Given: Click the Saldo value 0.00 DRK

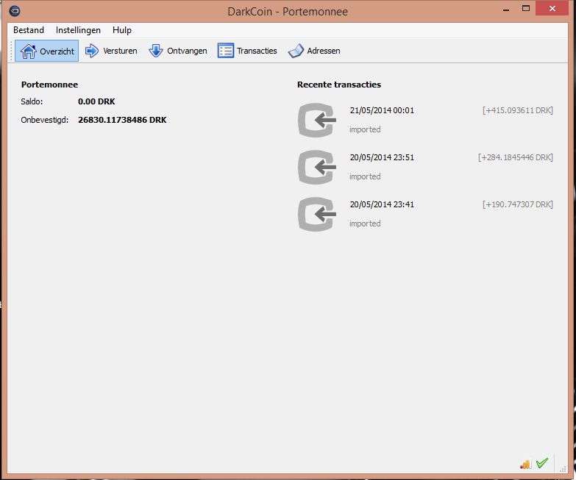Looking at the screenshot, I should (x=96, y=101).
